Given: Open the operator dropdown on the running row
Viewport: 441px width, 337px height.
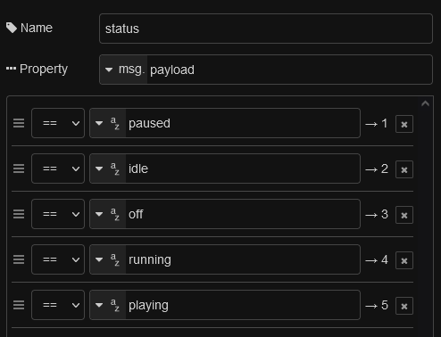Looking at the screenshot, I should pyautogui.click(x=58, y=259).
